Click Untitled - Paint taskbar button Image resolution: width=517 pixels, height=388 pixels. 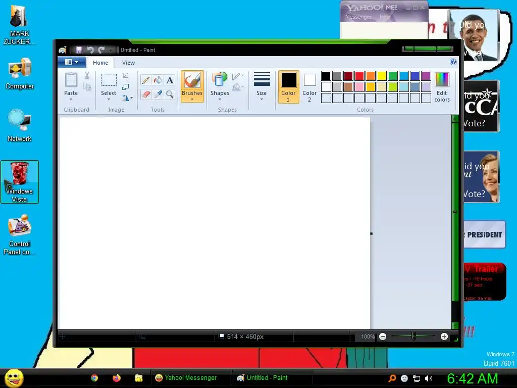pyautogui.click(x=272, y=378)
